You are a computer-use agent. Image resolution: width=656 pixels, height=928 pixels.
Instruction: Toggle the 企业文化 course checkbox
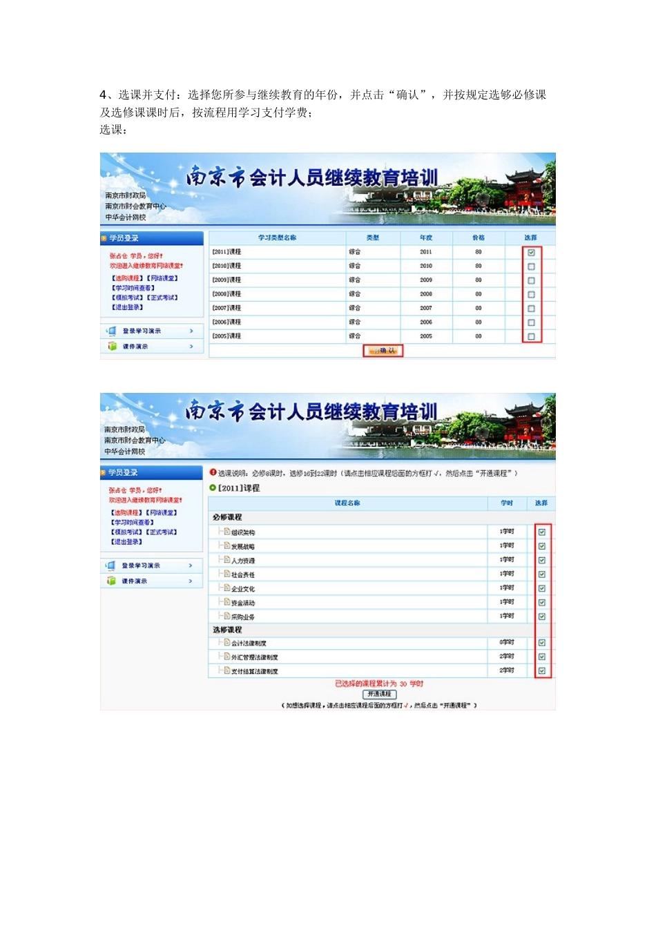point(542,588)
